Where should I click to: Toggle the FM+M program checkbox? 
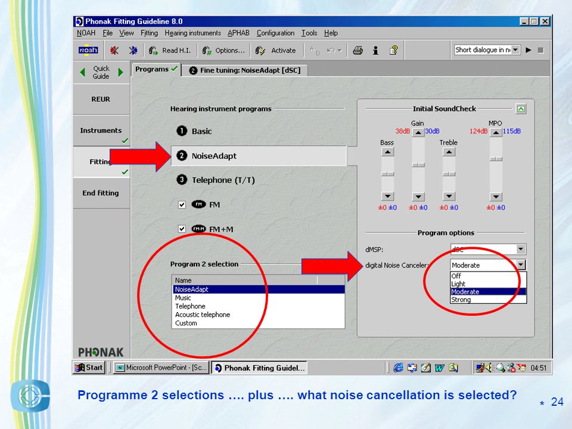(182, 229)
